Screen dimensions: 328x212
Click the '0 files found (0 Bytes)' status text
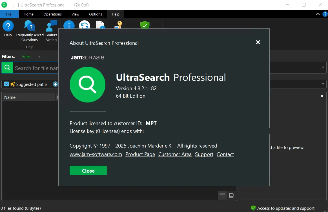[x=21, y=208]
